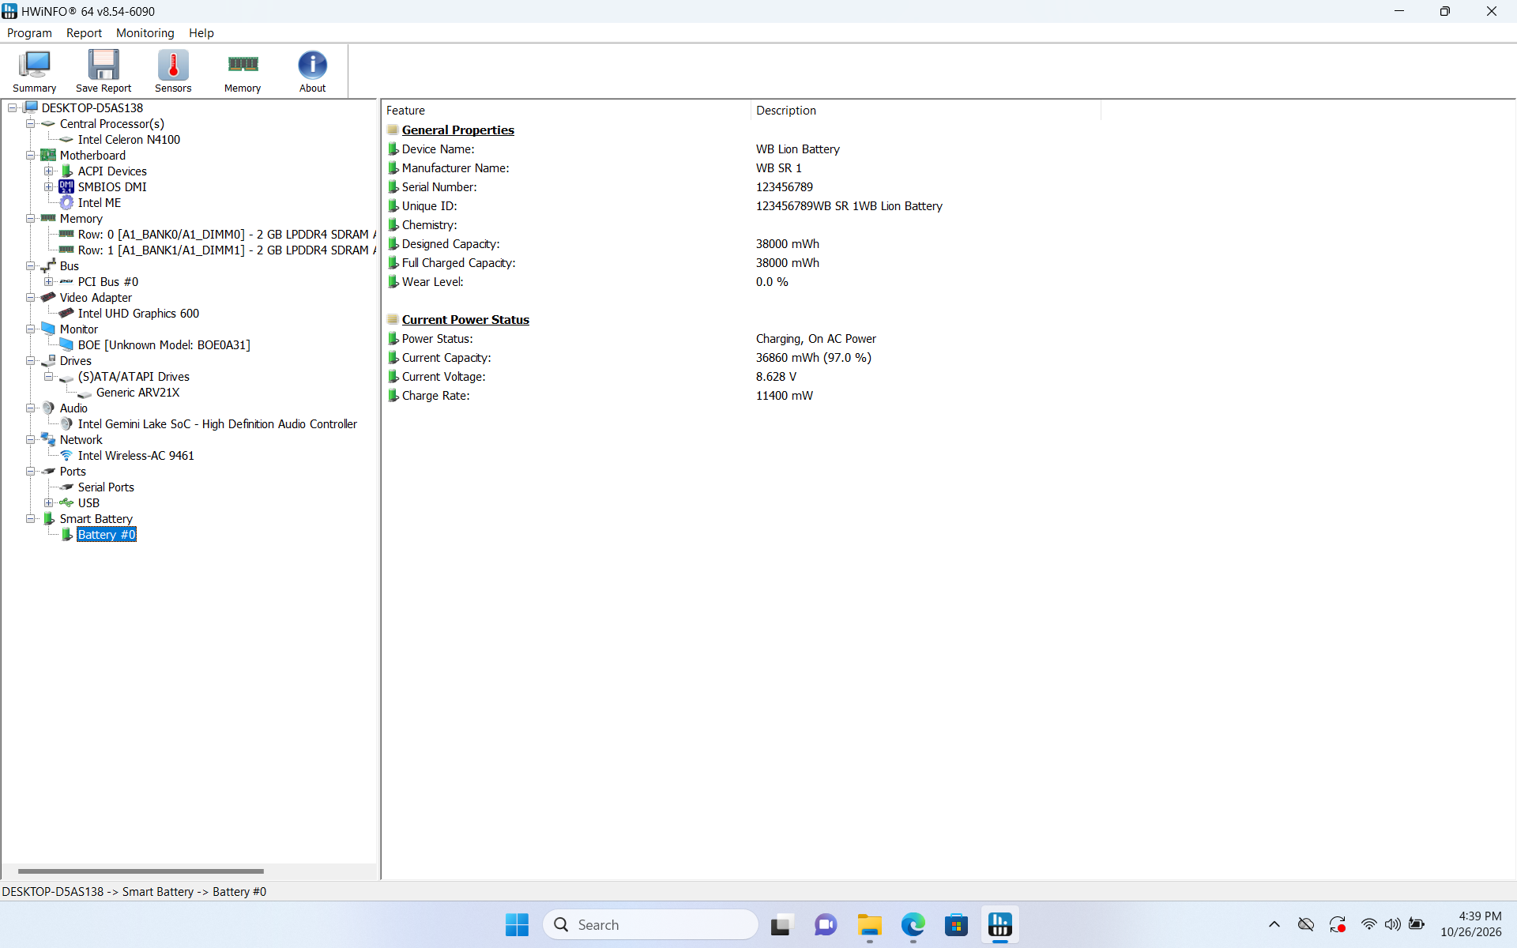Open File Explorer from taskbar
The width and height of the screenshot is (1517, 948).
(869, 925)
